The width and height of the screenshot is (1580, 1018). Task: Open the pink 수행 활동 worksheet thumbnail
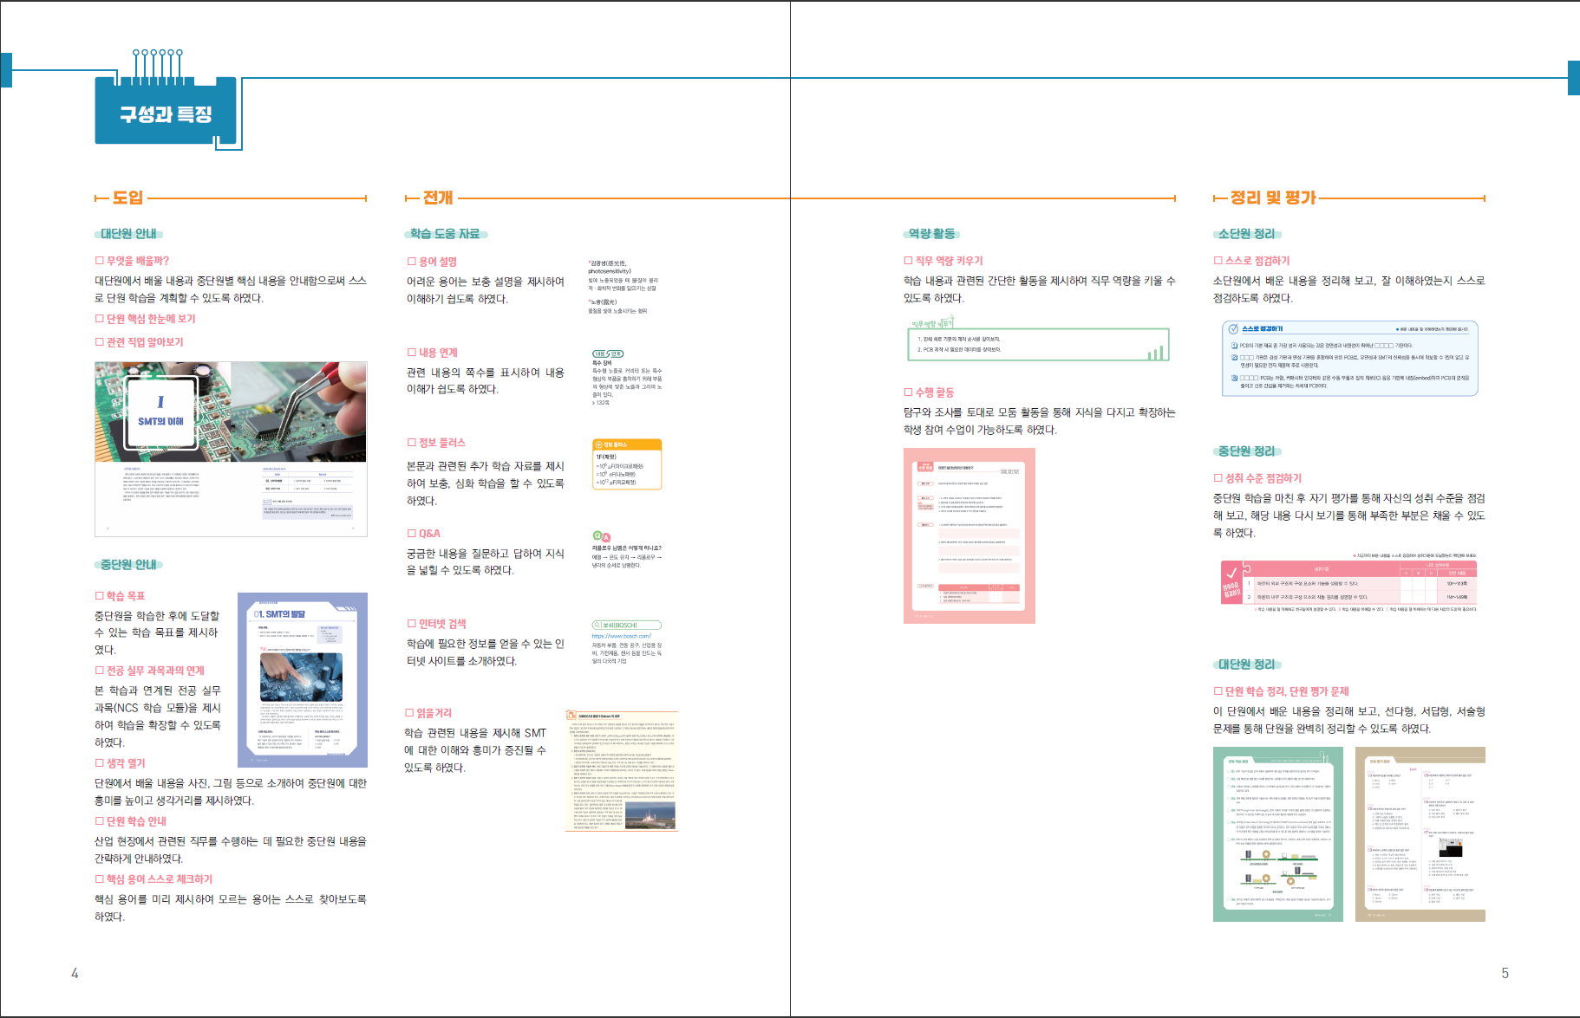click(x=970, y=535)
